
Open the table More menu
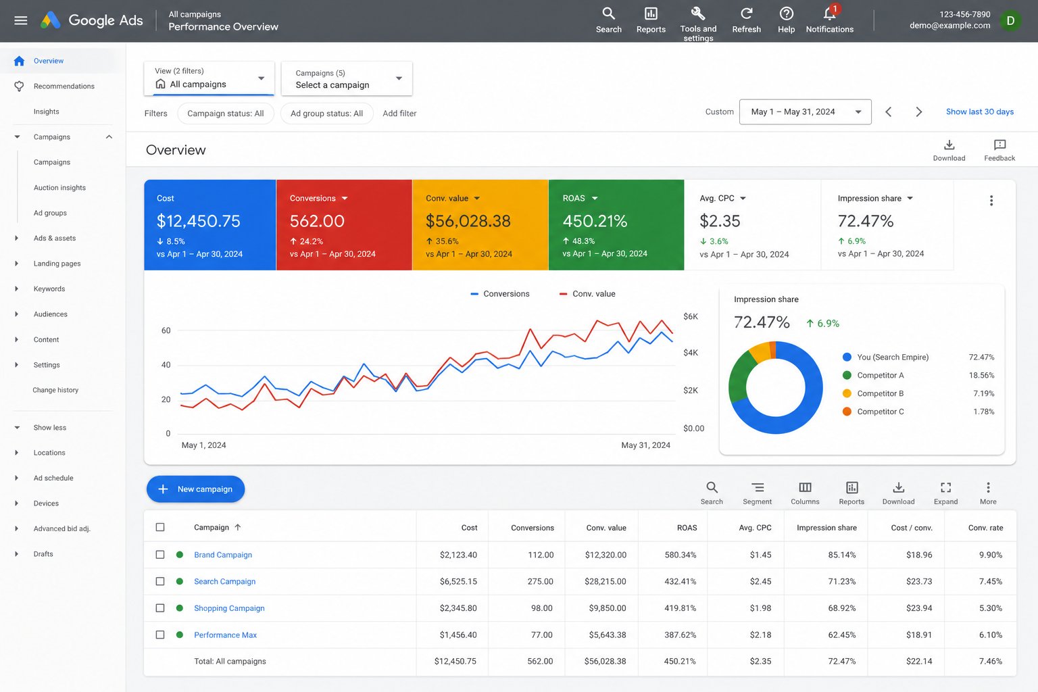point(988,493)
